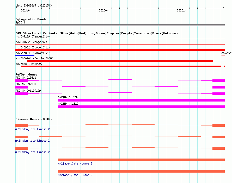
Task: Click the left exon of first OMIM gene
Action: click(x=22, y=125)
